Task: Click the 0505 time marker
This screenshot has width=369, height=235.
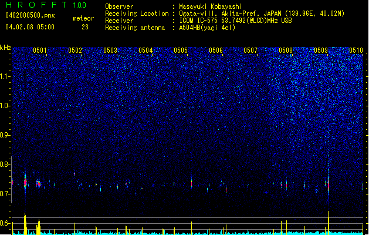Action: click(181, 51)
